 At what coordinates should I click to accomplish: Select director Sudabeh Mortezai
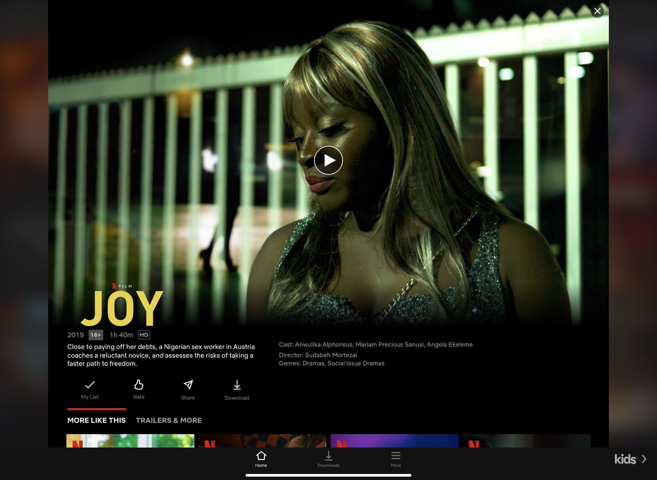331,355
